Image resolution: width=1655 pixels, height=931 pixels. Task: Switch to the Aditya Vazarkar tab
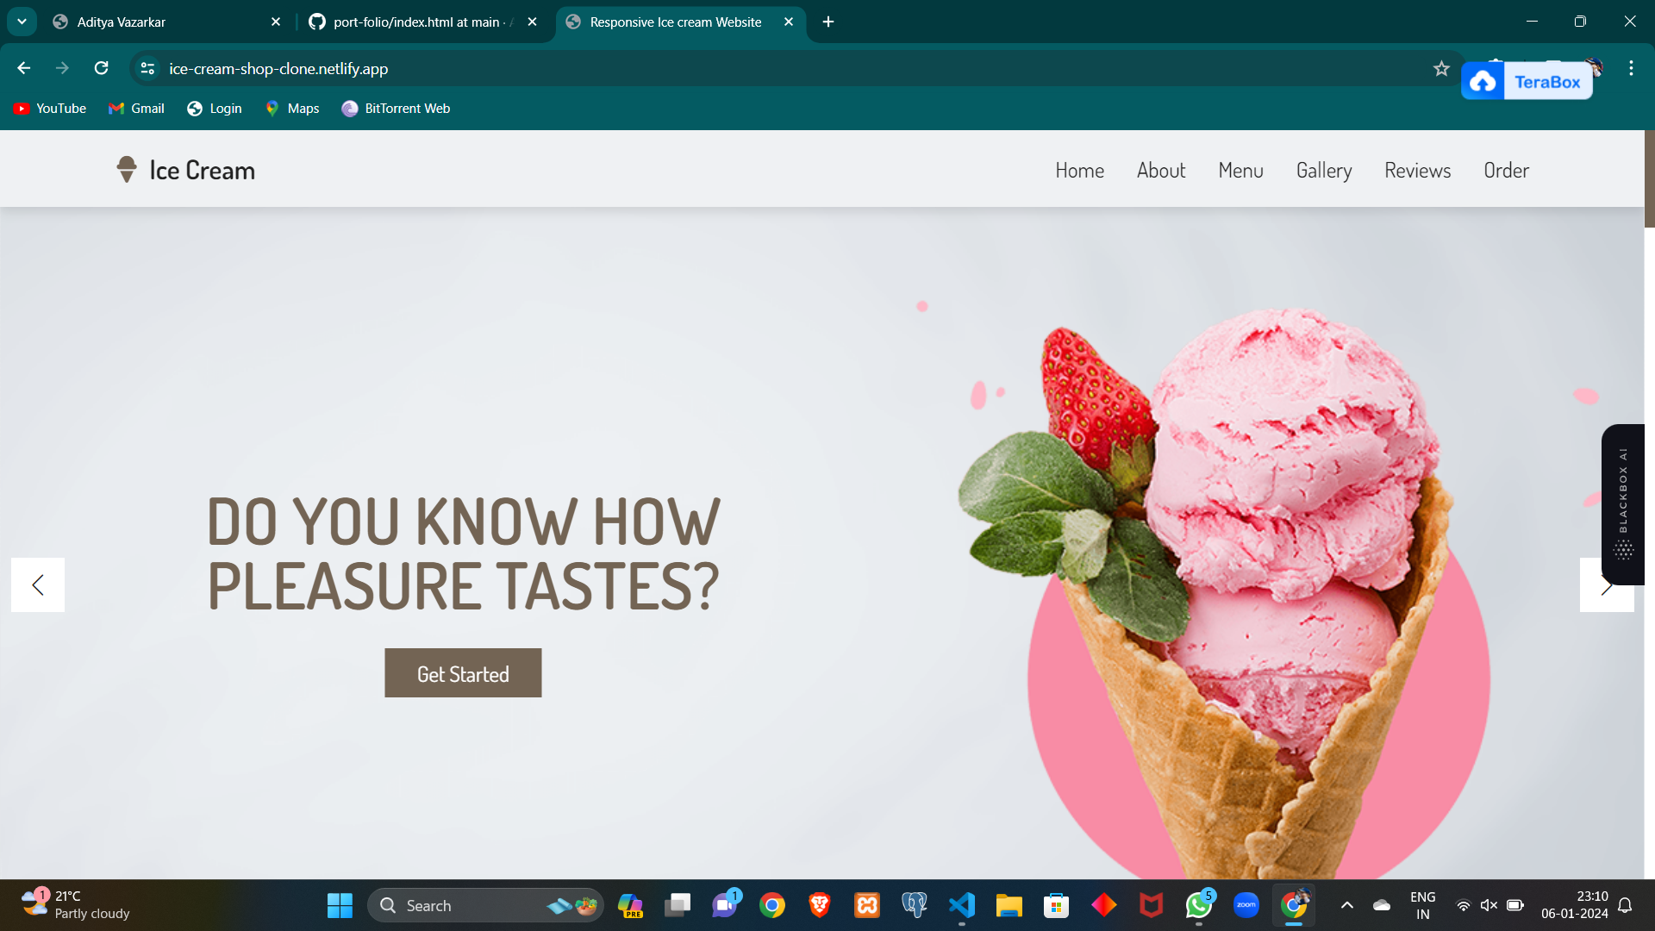121,22
